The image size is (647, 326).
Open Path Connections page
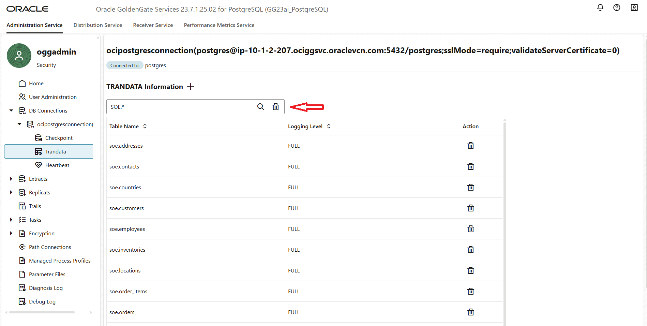tap(50, 247)
